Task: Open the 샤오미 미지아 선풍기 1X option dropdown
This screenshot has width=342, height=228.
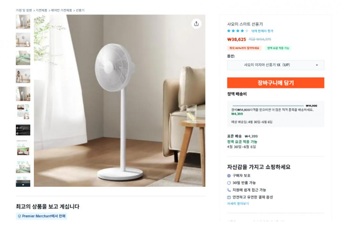Action: 275,65
